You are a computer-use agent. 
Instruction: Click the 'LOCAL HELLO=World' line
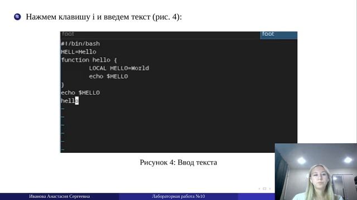pos(119,68)
